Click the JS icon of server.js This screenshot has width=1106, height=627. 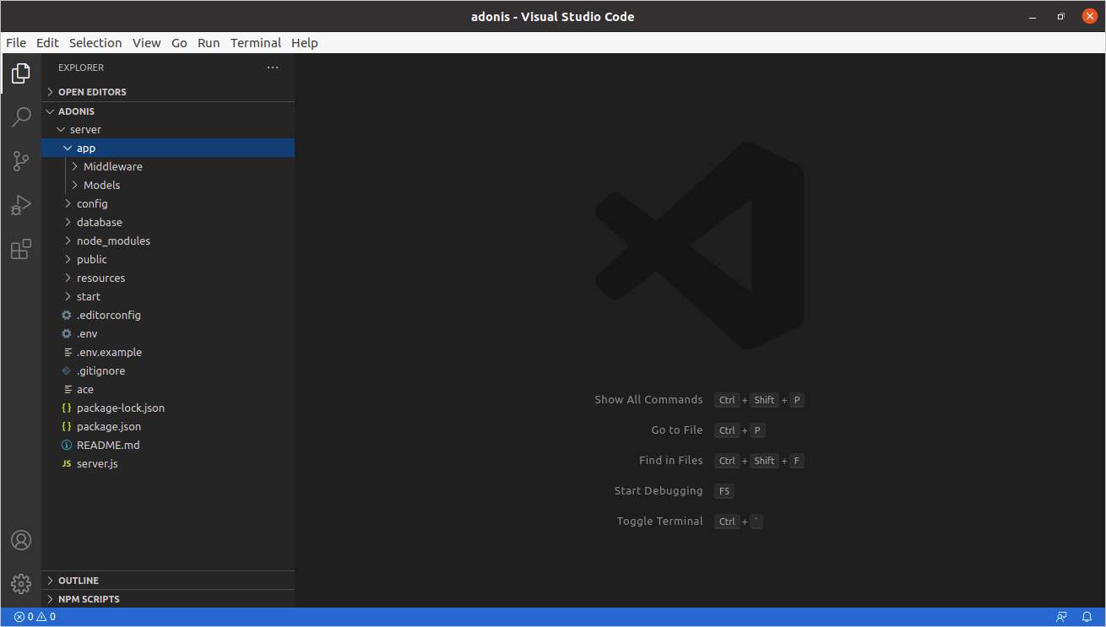(x=67, y=463)
